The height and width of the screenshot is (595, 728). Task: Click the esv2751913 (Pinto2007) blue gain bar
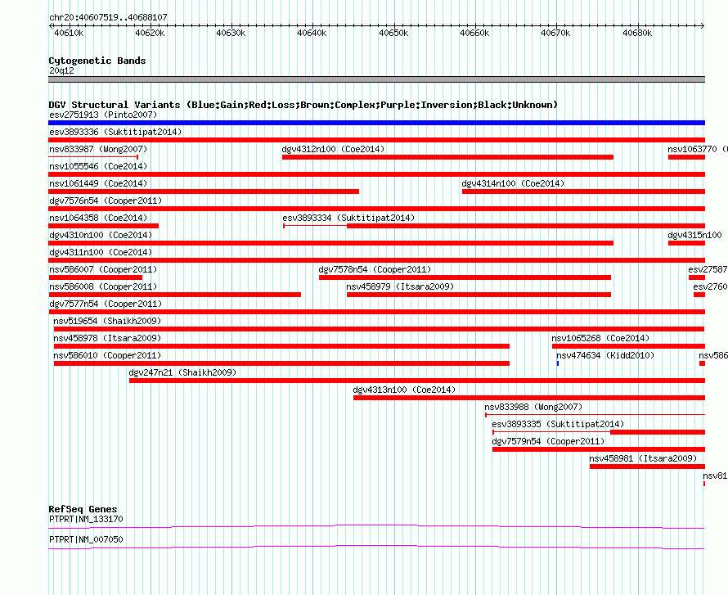(x=376, y=123)
